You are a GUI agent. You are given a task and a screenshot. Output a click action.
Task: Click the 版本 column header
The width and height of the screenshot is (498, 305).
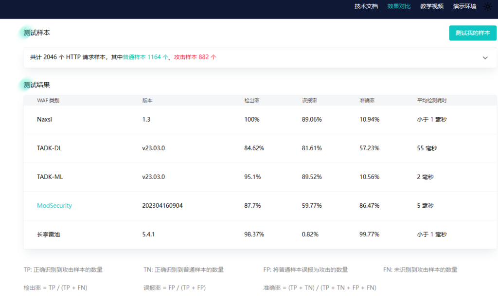pos(147,100)
